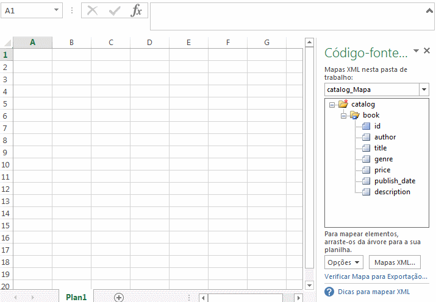Collapse the catalog tree node
Image resolution: width=436 pixels, height=302 pixels.
(x=332, y=104)
